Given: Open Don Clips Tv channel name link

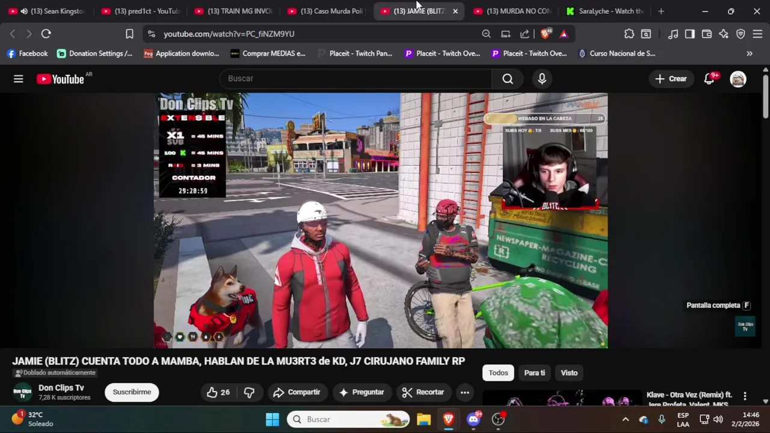Looking at the screenshot, I should coord(61,388).
